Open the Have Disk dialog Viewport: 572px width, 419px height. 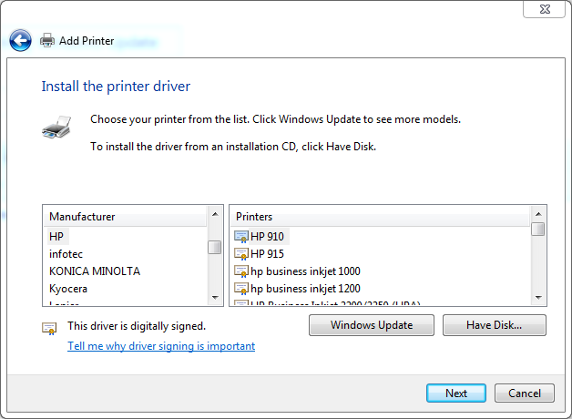495,325
